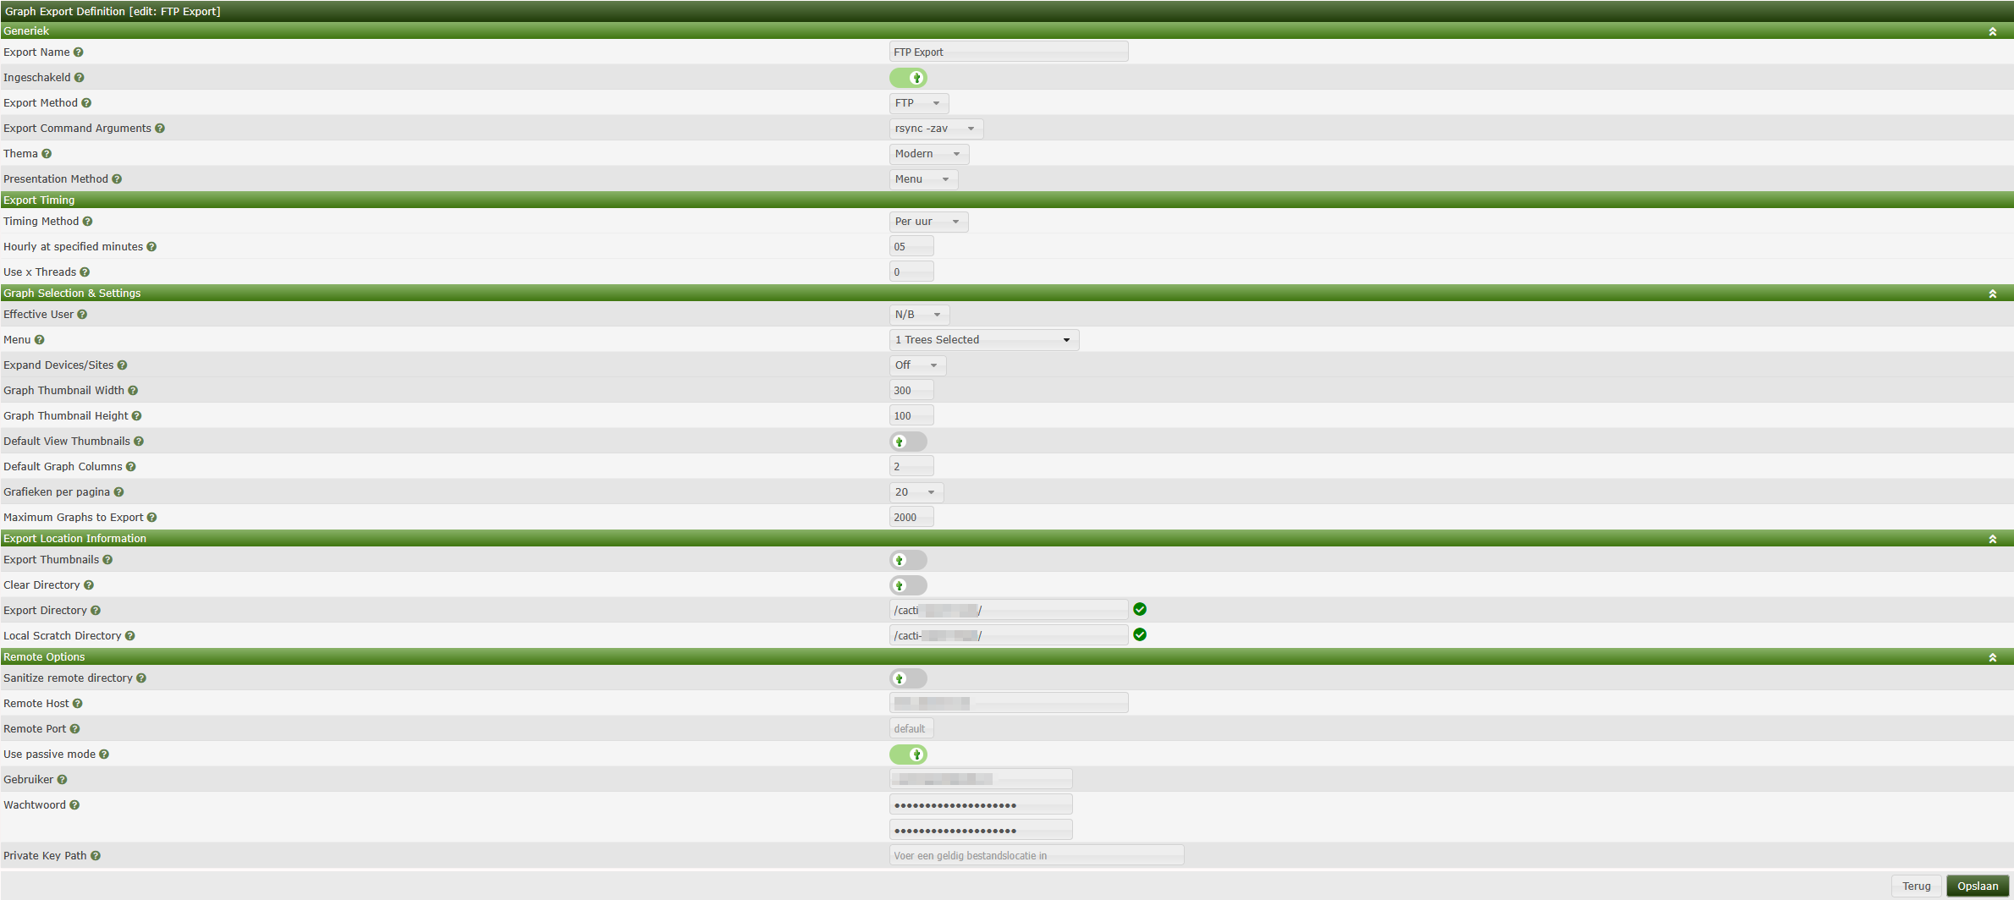Open the Export Method FTP dropdown

coord(918,103)
